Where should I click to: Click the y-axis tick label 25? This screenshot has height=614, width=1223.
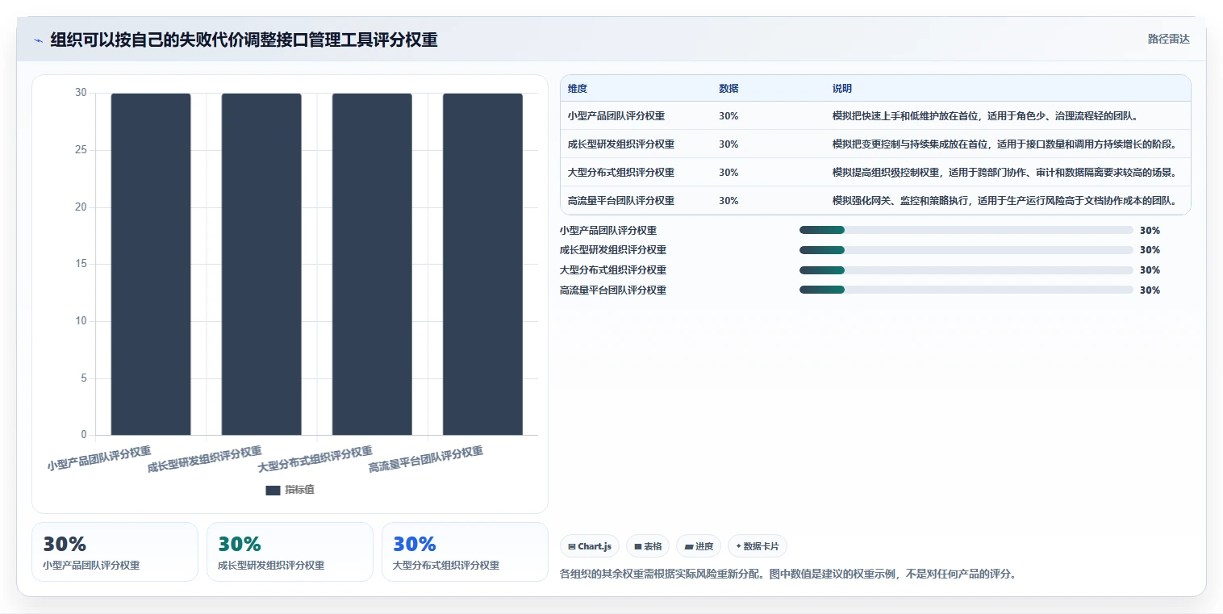click(81, 150)
